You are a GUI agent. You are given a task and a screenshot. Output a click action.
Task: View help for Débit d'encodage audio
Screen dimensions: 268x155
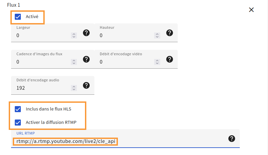coord(86,85)
